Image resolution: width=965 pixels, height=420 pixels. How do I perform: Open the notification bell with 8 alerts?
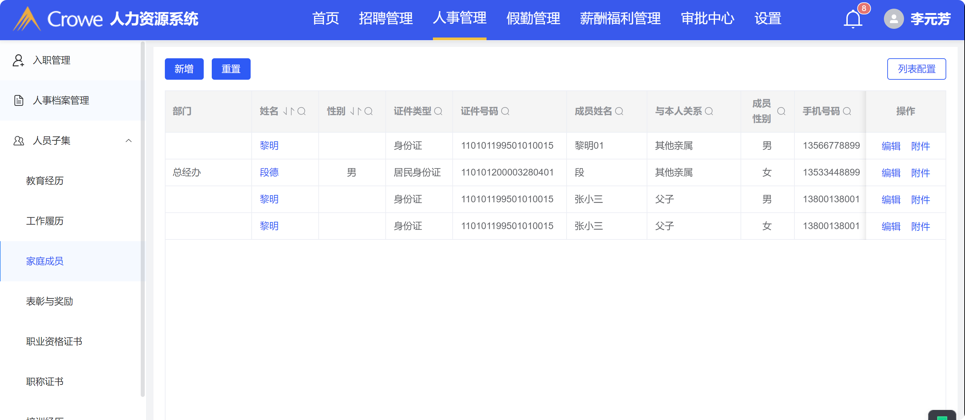click(x=853, y=19)
